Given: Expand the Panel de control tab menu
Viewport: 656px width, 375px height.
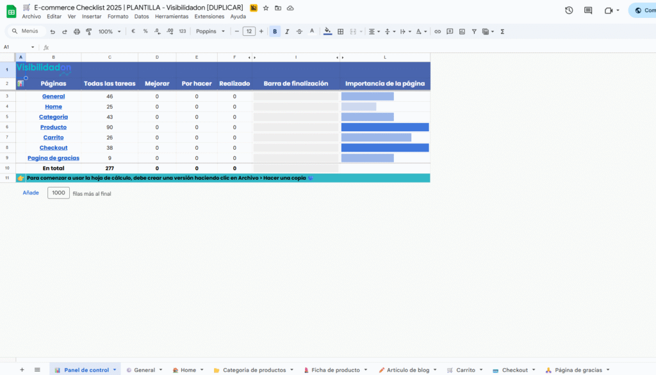Looking at the screenshot, I should coord(115,370).
